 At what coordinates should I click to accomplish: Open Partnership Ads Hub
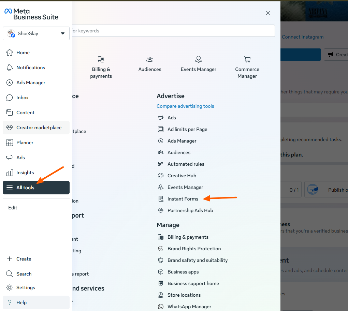tap(185, 210)
